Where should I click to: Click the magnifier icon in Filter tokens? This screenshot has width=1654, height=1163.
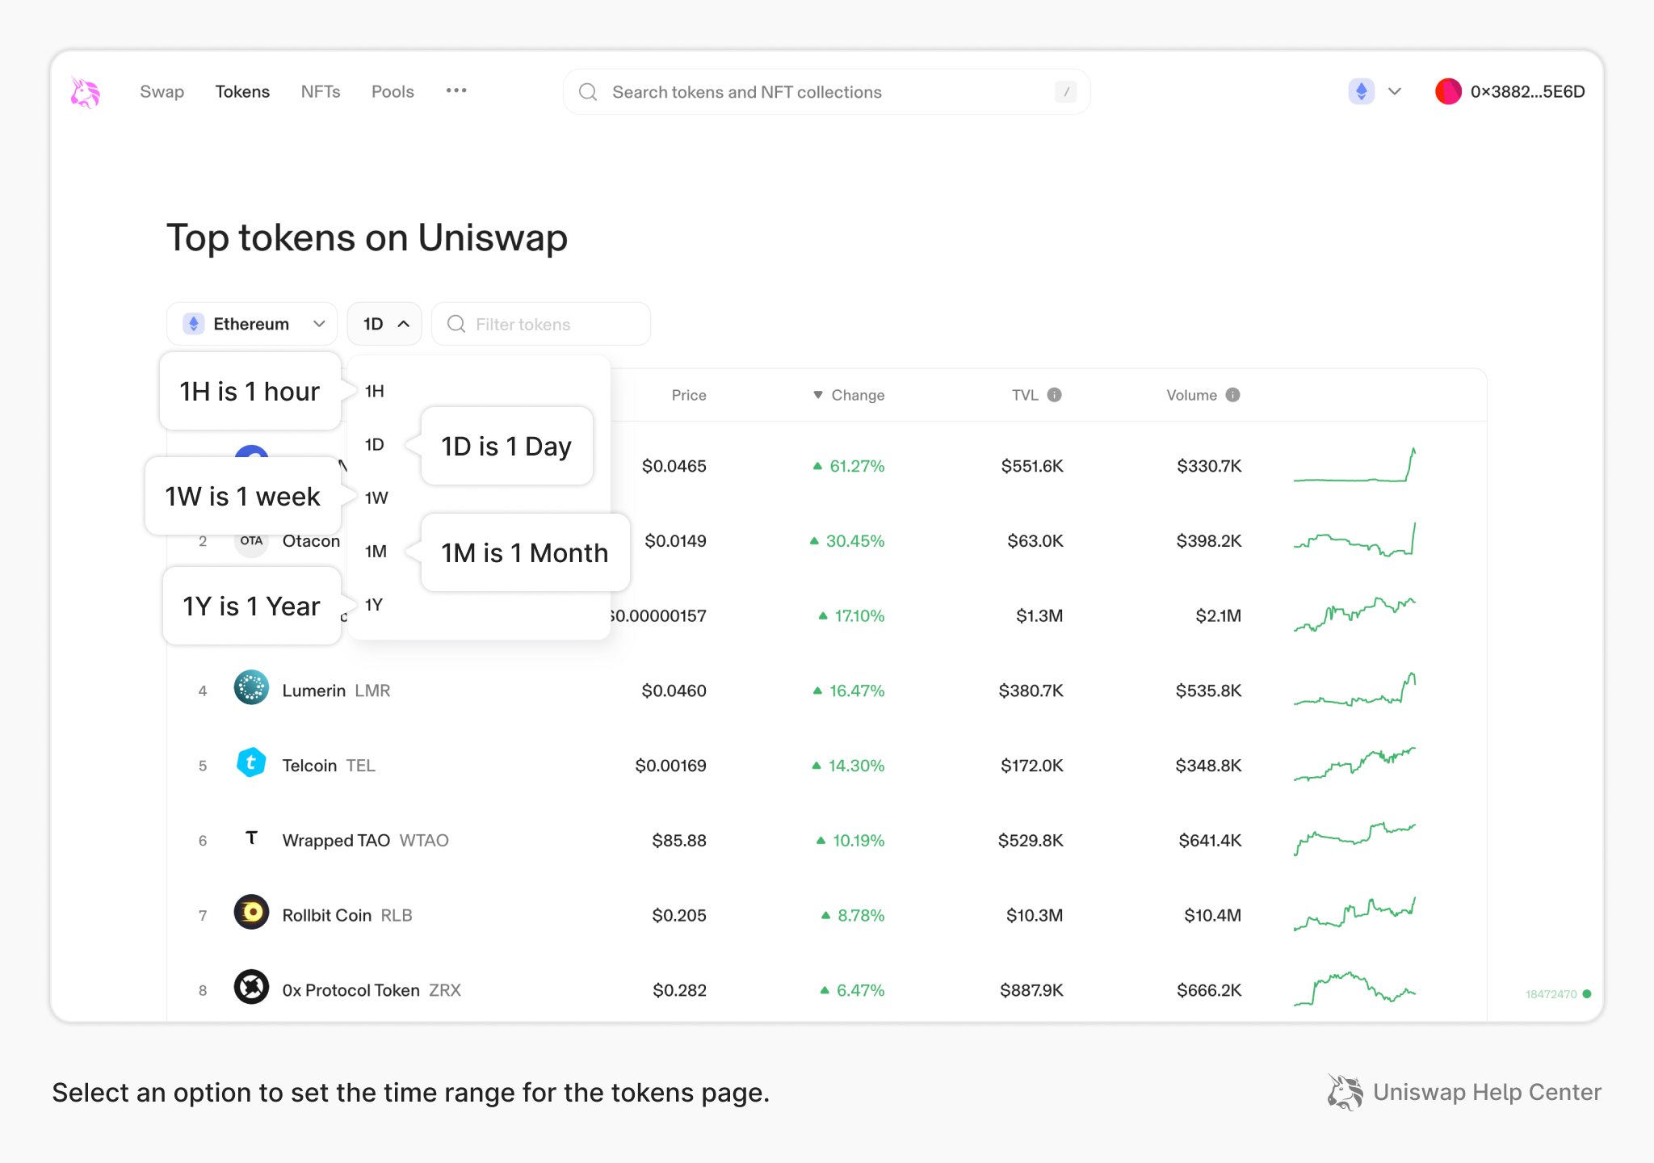coord(456,324)
